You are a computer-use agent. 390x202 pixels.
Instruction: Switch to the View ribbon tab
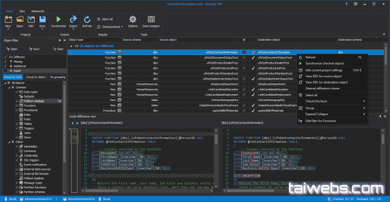(x=22, y=10)
